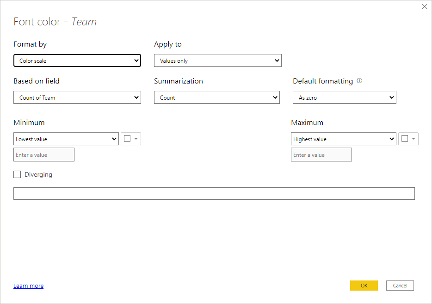
Task: Expand the Maximum color picker arrow
Action: (x=413, y=139)
